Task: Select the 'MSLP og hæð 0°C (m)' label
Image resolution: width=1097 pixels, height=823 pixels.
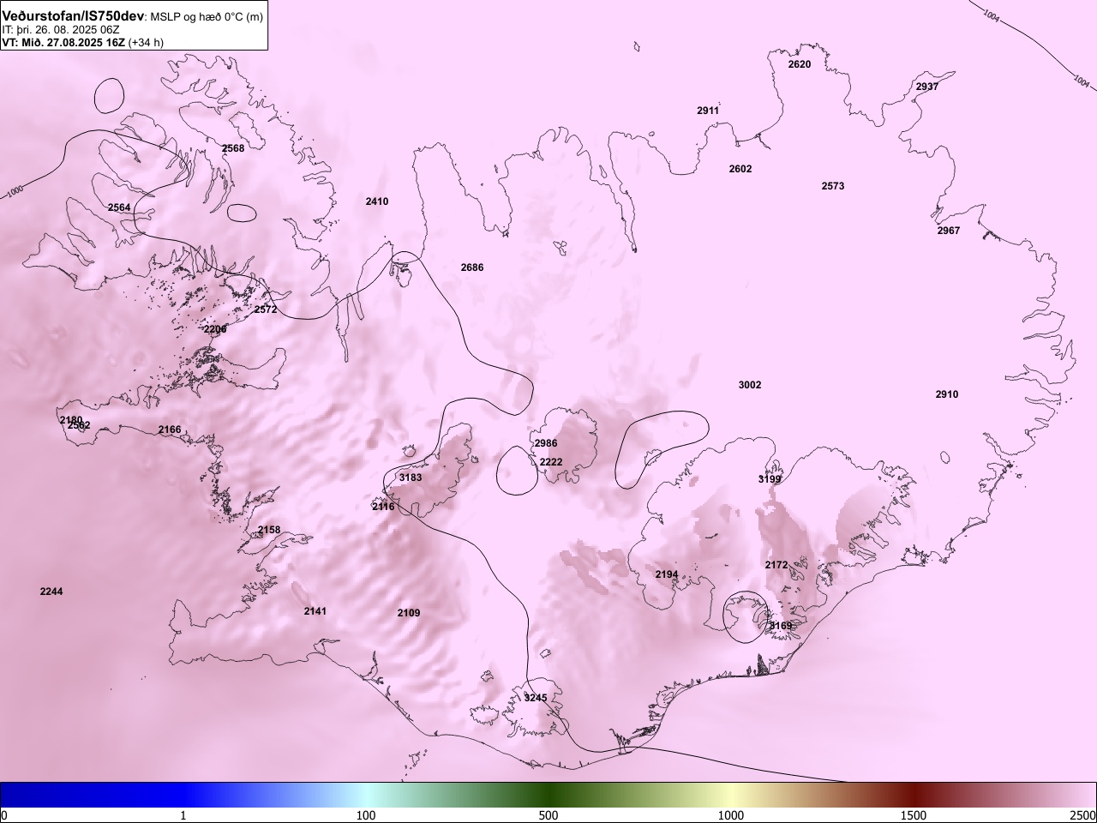Action: (207, 17)
